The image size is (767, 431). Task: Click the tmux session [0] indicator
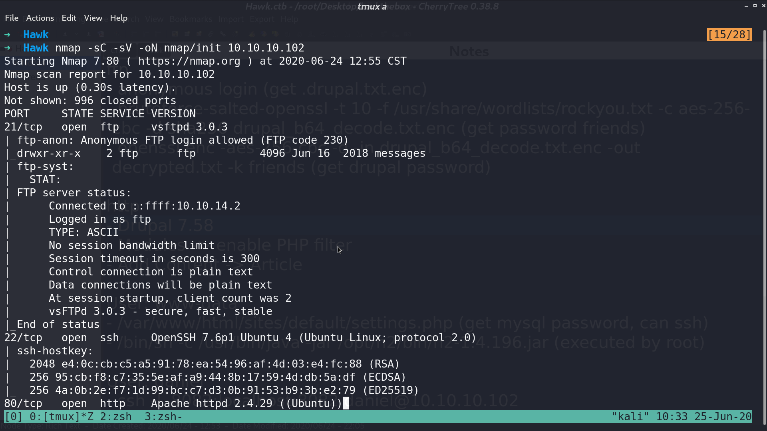[14, 417]
